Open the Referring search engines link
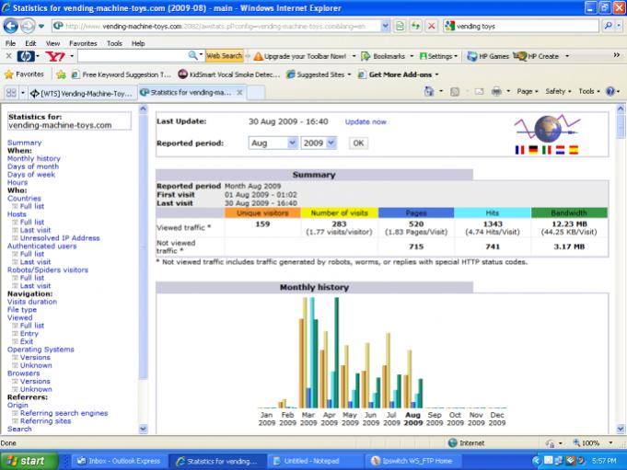 pos(64,413)
